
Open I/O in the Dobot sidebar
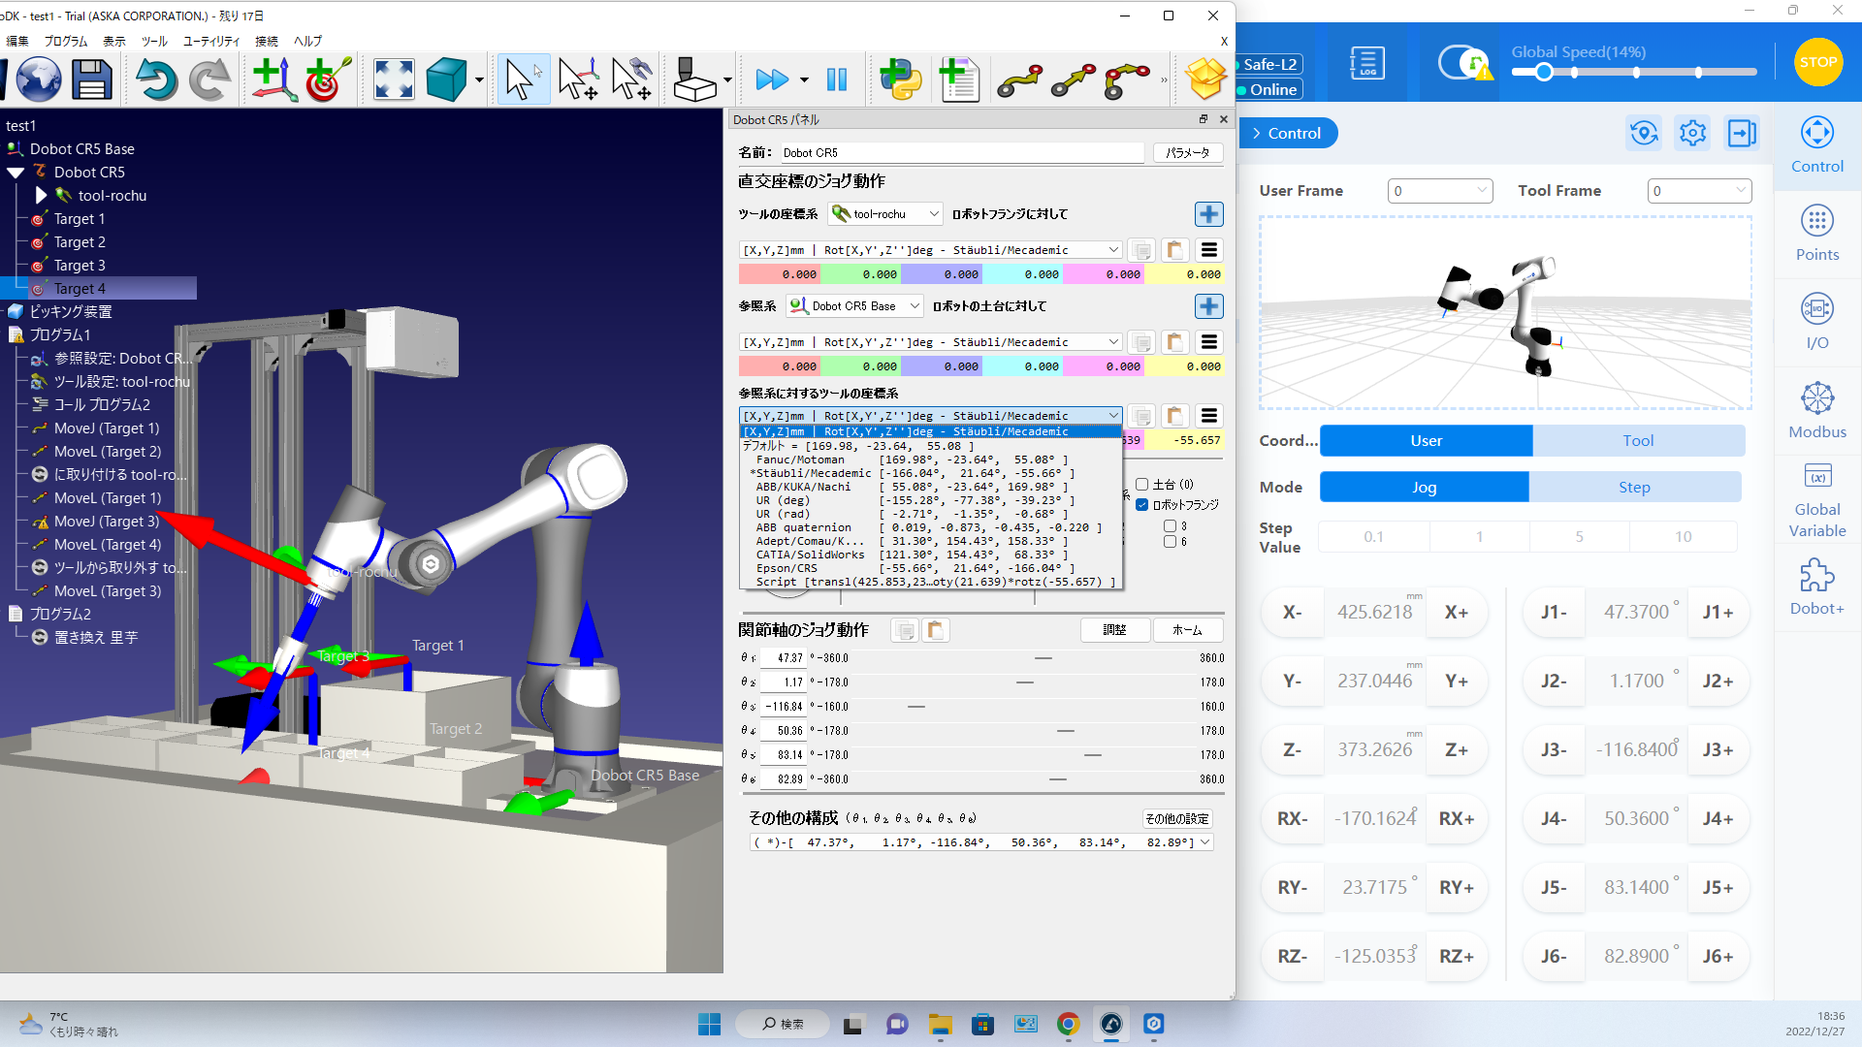[x=1817, y=322]
